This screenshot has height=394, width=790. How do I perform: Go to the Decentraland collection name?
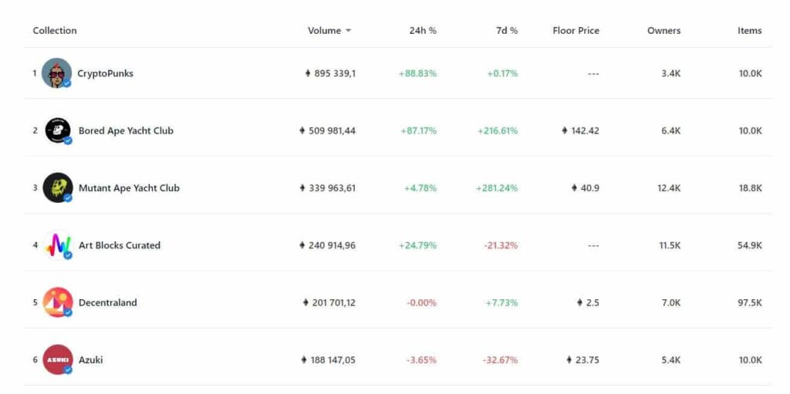pyautogui.click(x=108, y=303)
